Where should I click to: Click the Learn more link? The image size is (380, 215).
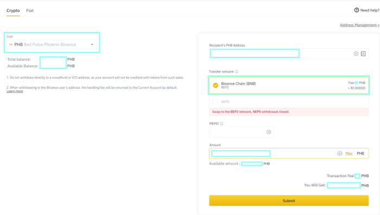pos(15,91)
